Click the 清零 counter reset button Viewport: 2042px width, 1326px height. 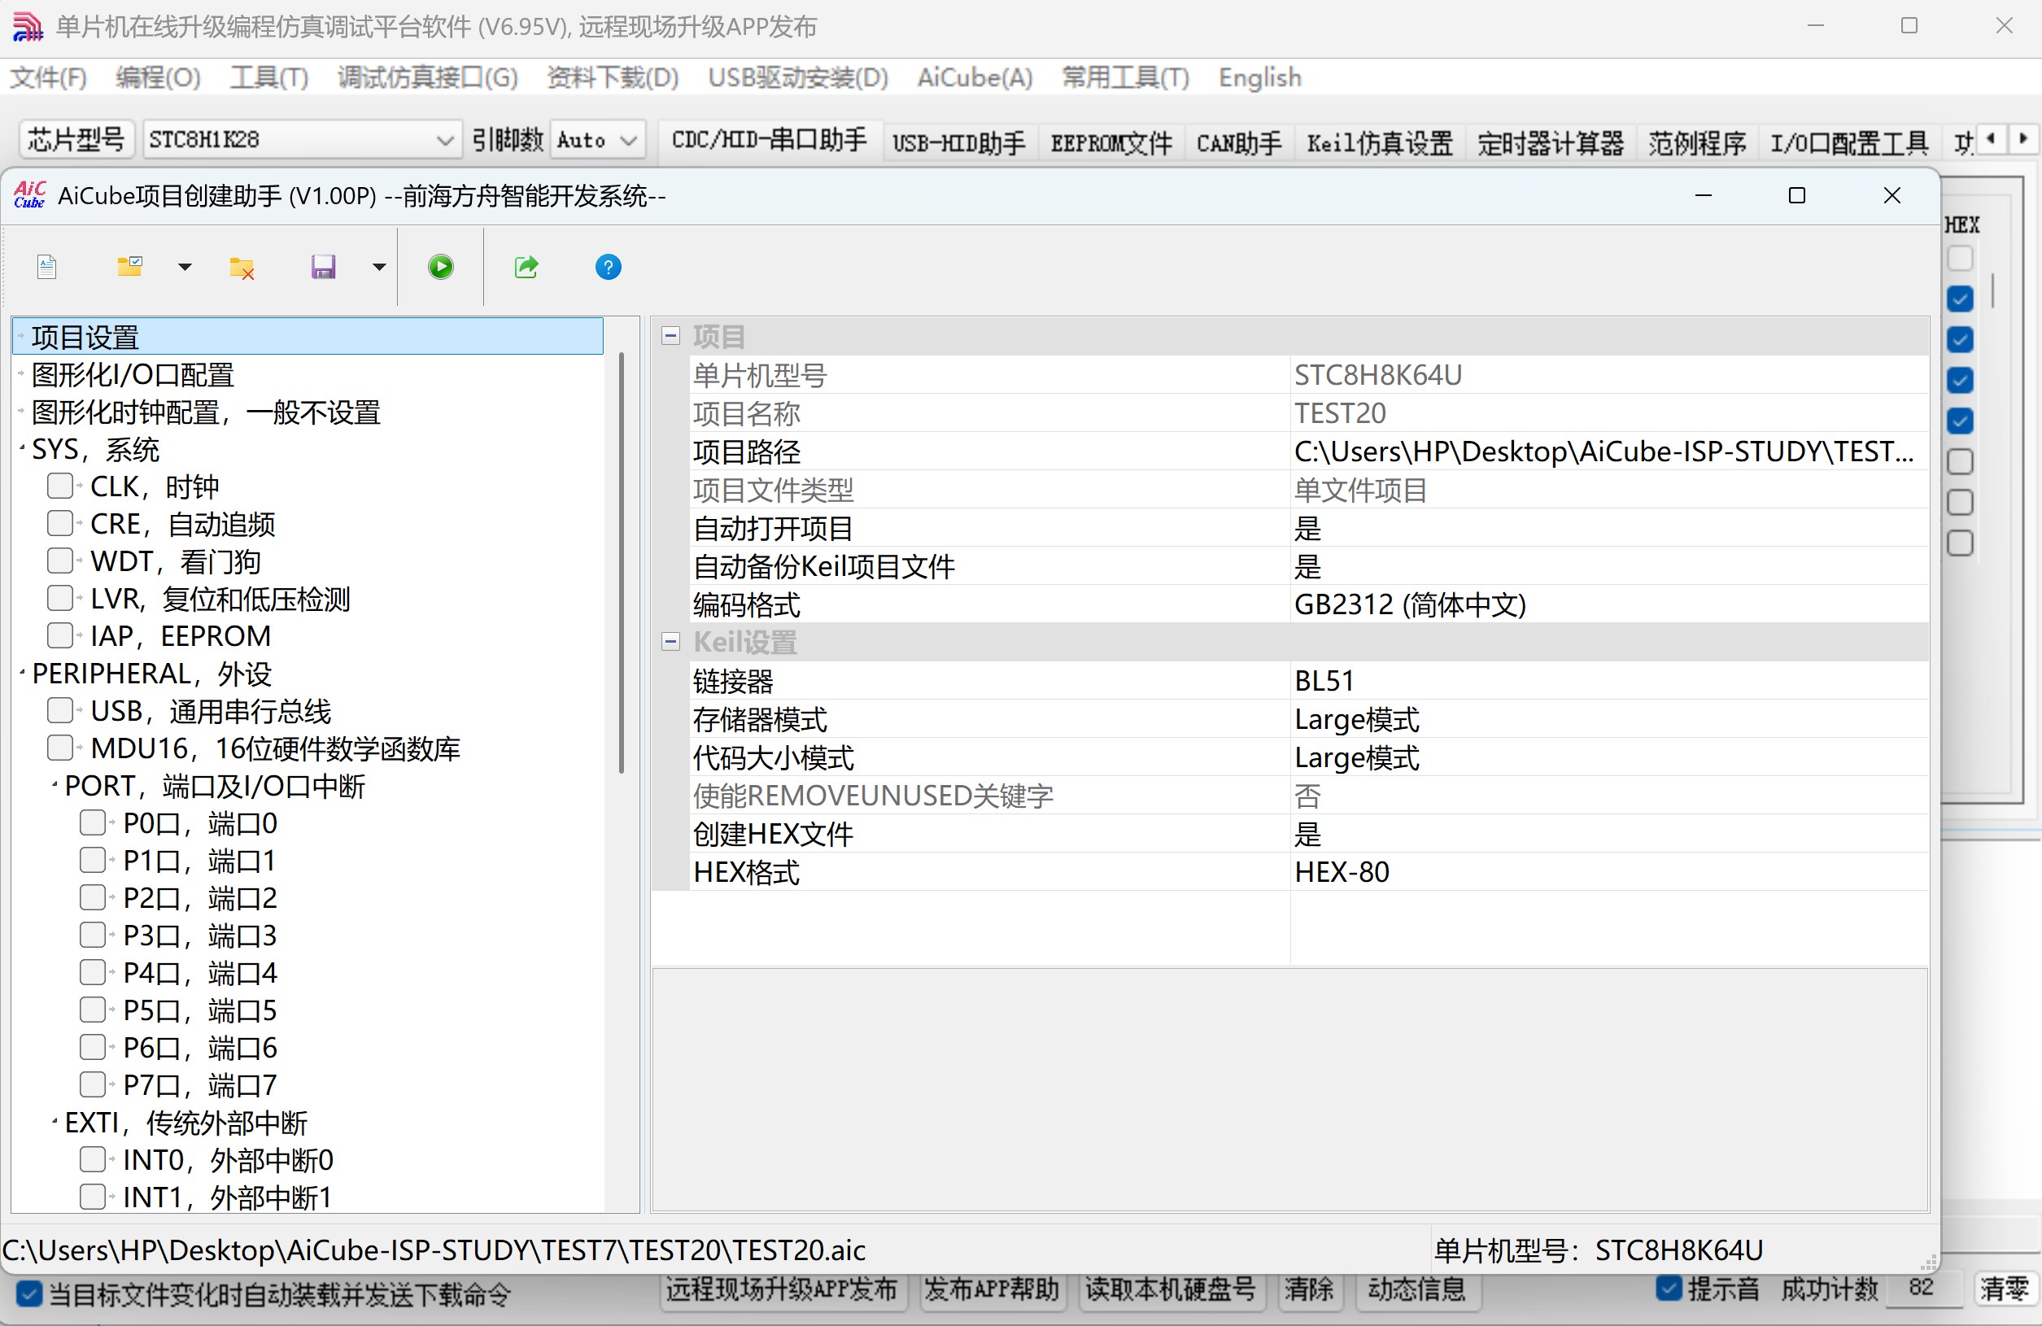pos(2005,1289)
